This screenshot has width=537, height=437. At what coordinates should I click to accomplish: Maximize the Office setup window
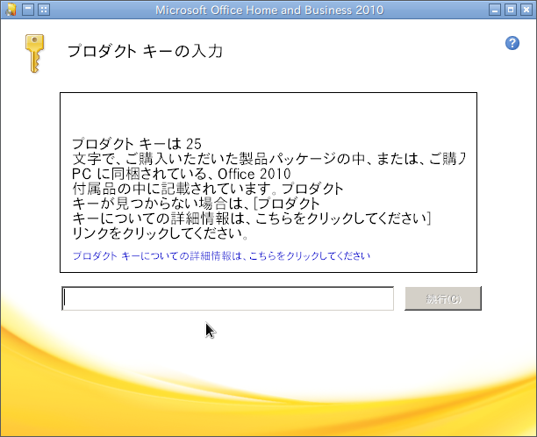pyautogui.click(x=511, y=10)
